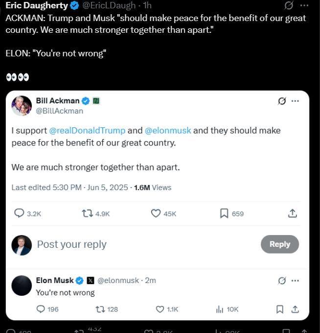Open Bill Ackman's profile picture
The width and height of the screenshot is (320, 333).
(x=22, y=105)
